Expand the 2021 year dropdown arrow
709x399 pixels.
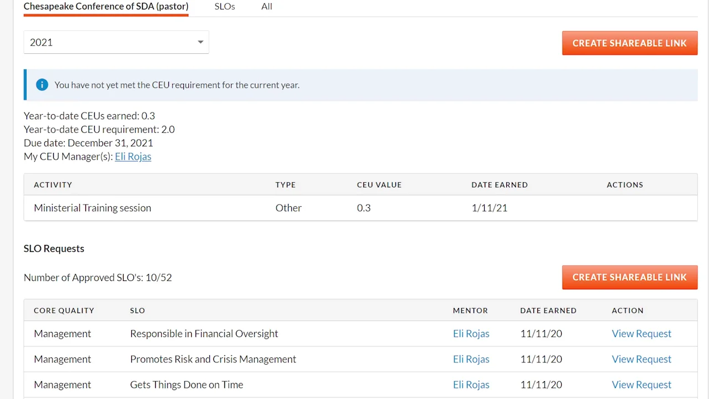point(201,43)
